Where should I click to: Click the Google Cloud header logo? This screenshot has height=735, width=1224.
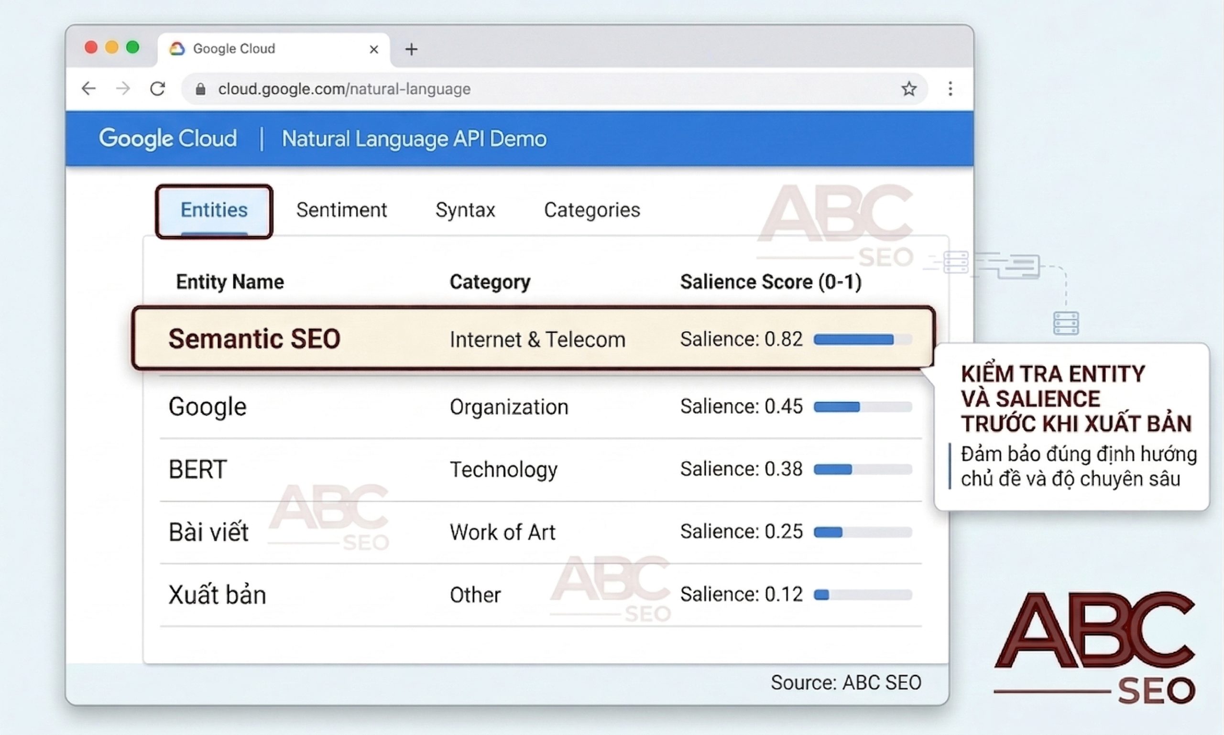167,139
